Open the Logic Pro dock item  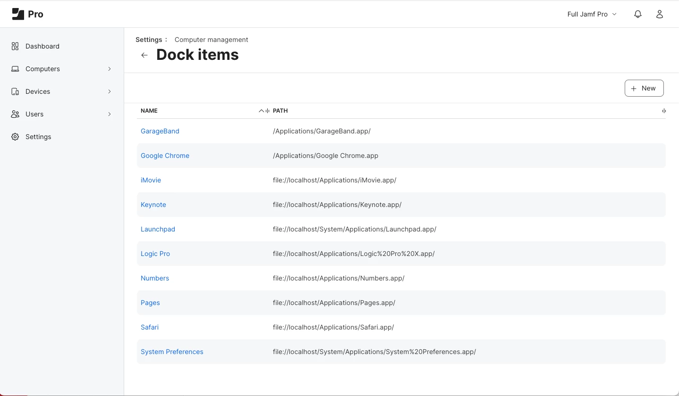155,254
